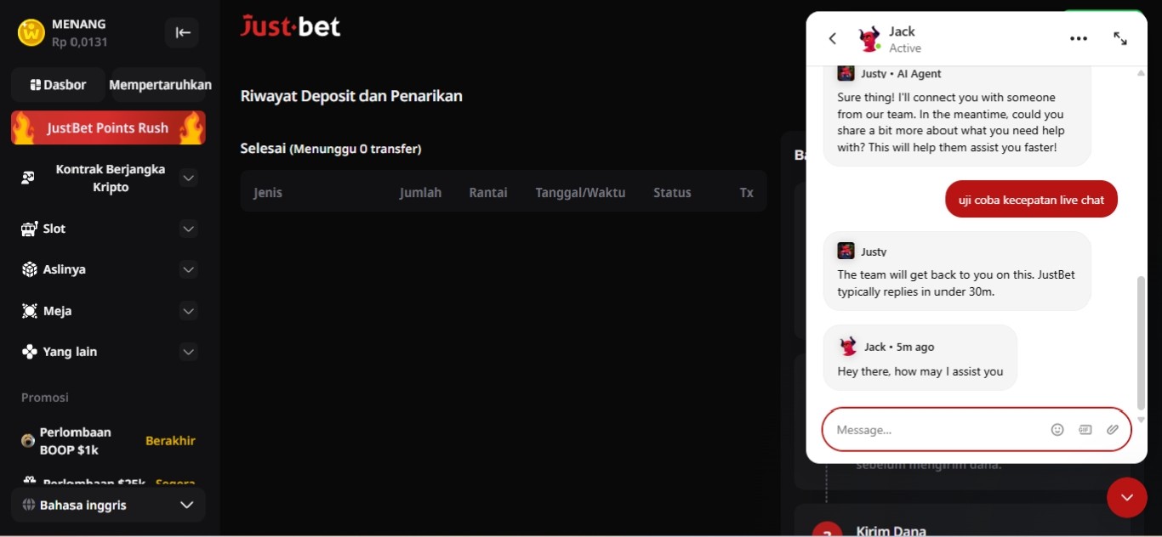Click the Meja table icon
This screenshot has height=537, width=1162.
29,311
